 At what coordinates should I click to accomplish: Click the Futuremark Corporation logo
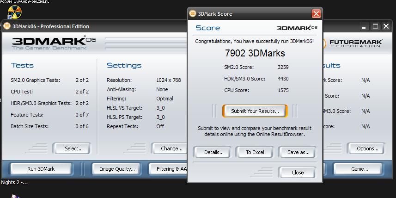pos(353,43)
